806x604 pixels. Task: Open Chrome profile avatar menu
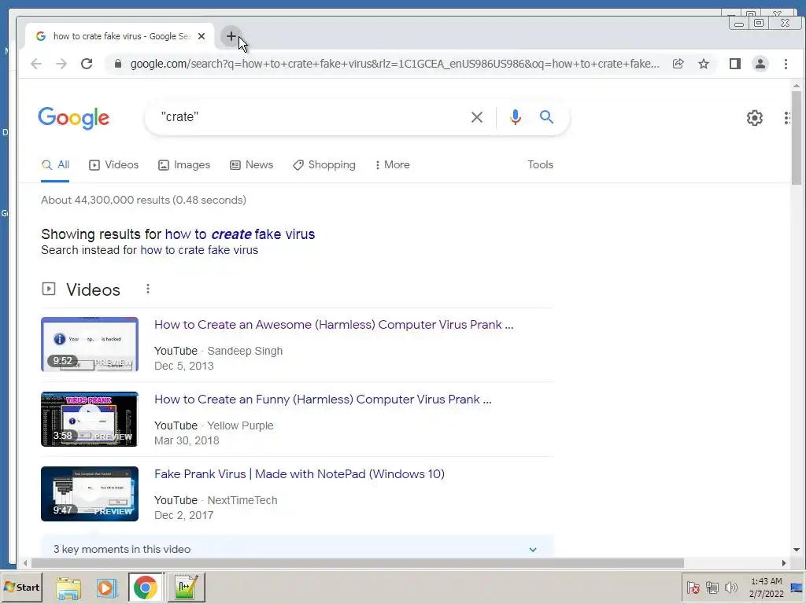click(x=760, y=64)
